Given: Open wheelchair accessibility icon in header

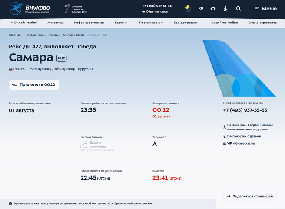Looking at the screenshot, I should click(225, 9).
